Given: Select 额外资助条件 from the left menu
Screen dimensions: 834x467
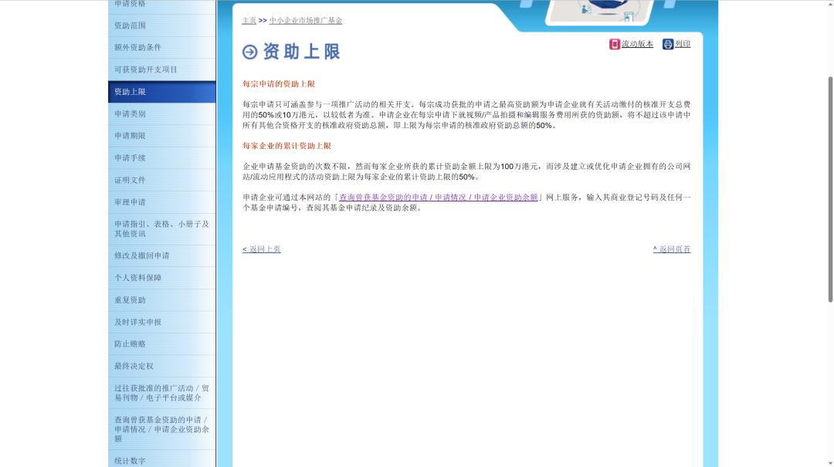Looking at the screenshot, I should click(x=139, y=47).
